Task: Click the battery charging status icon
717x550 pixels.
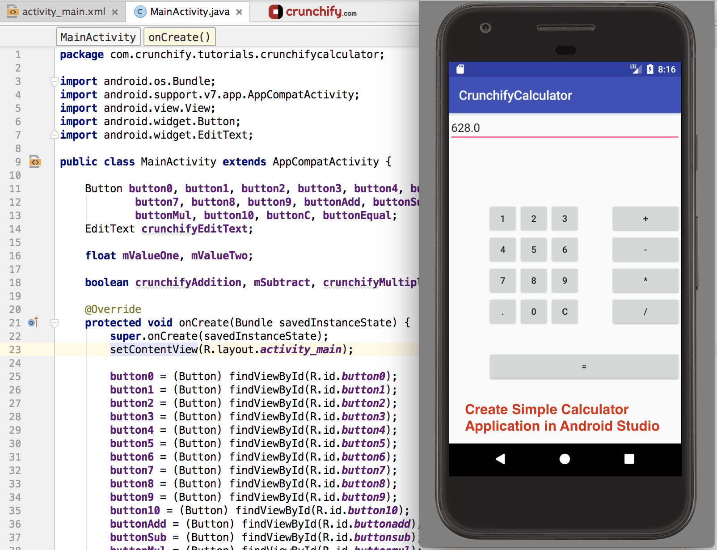Action: click(x=650, y=69)
